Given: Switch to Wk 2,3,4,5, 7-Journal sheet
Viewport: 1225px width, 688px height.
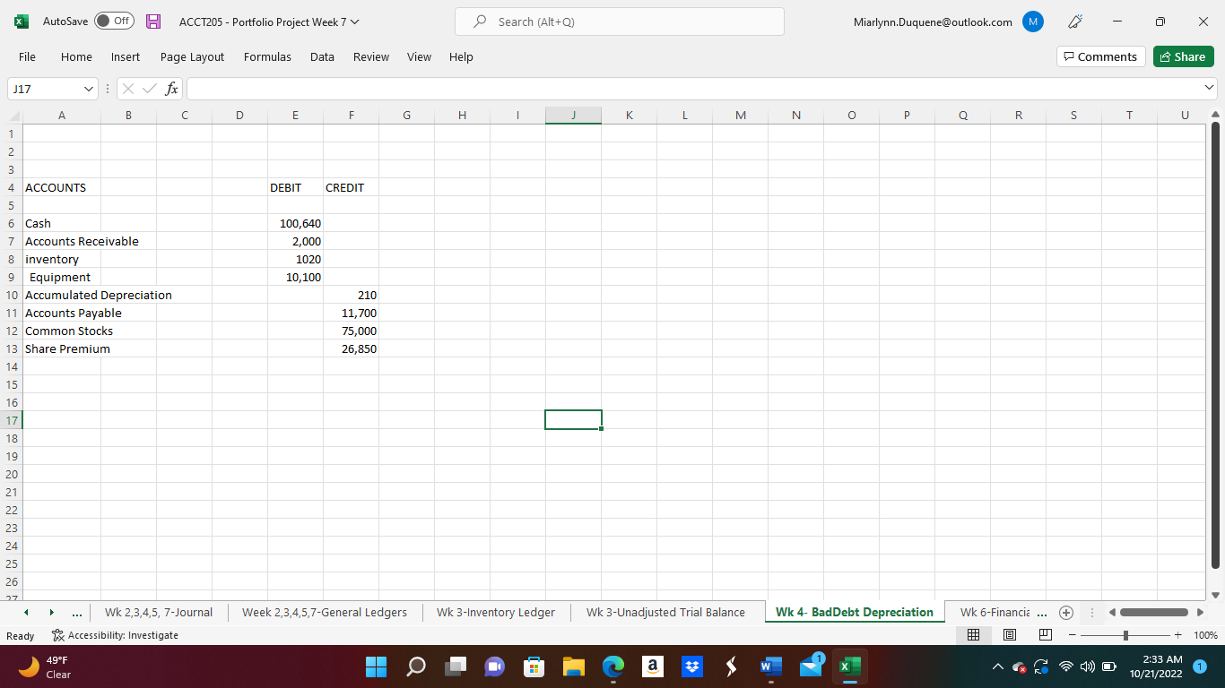Looking at the screenshot, I should (x=159, y=613).
